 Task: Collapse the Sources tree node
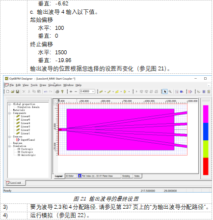10,137
